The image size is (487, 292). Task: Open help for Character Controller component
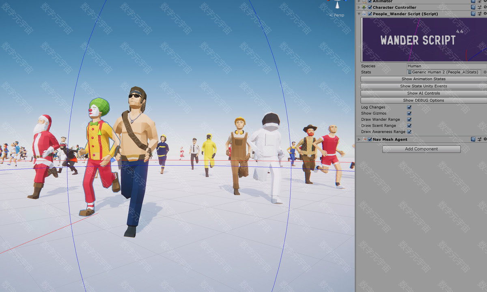tap(473, 7)
